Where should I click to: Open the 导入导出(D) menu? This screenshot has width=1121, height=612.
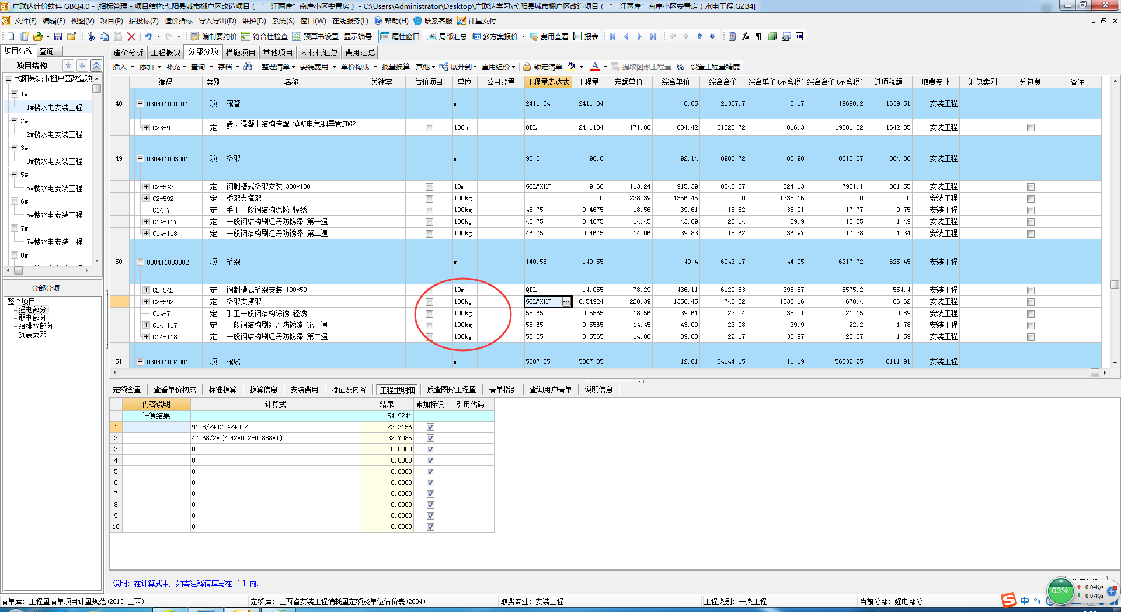(x=217, y=20)
